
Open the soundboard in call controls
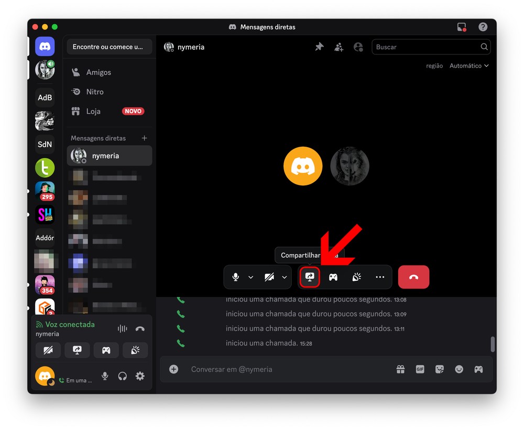point(356,277)
